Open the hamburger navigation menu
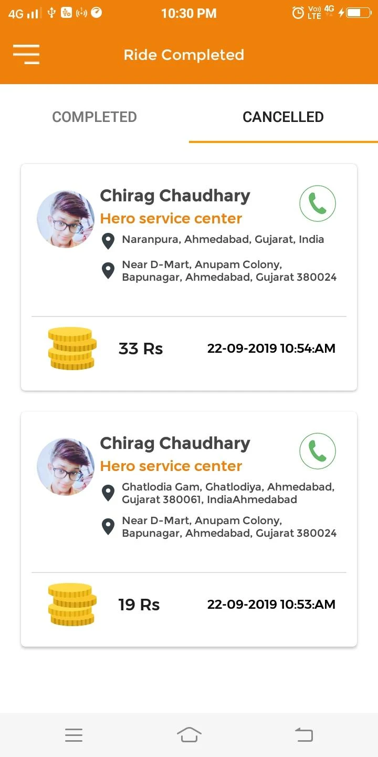The height and width of the screenshot is (757, 378). (x=26, y=54)
